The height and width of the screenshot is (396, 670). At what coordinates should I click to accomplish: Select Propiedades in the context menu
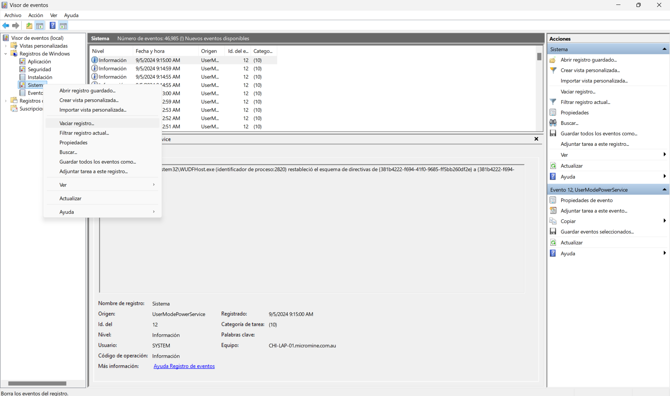pyautogui.click(x=73, y=142)
